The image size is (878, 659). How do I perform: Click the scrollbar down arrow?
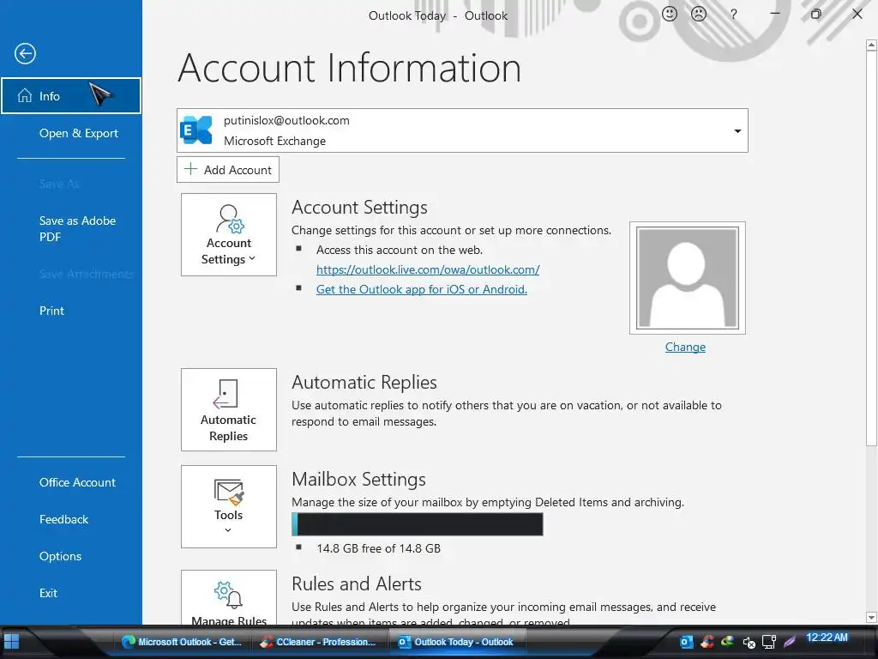pos(871,618)
